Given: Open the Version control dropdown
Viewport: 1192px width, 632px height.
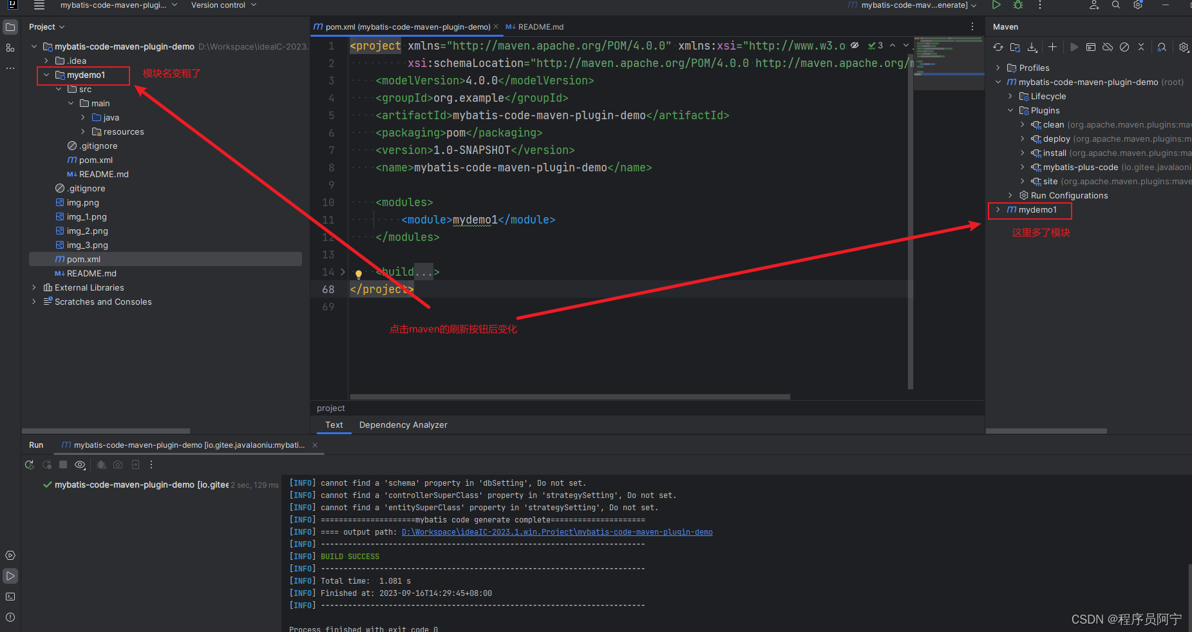Looking at the screenshot, I should (x=223, y=5).
